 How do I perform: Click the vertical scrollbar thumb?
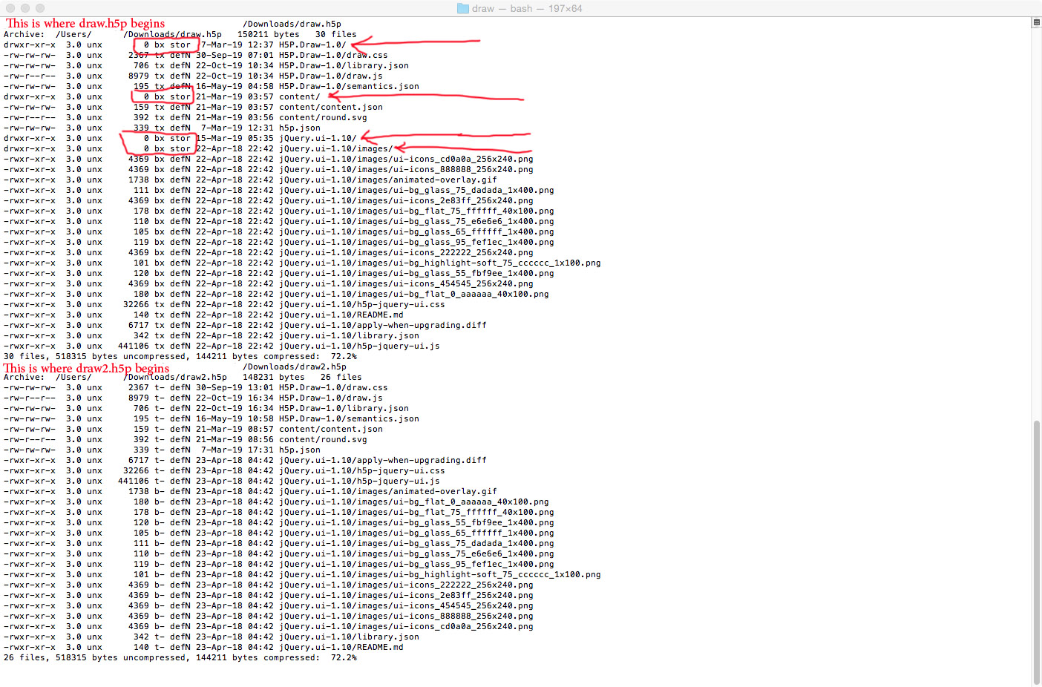pos(1036,552)
